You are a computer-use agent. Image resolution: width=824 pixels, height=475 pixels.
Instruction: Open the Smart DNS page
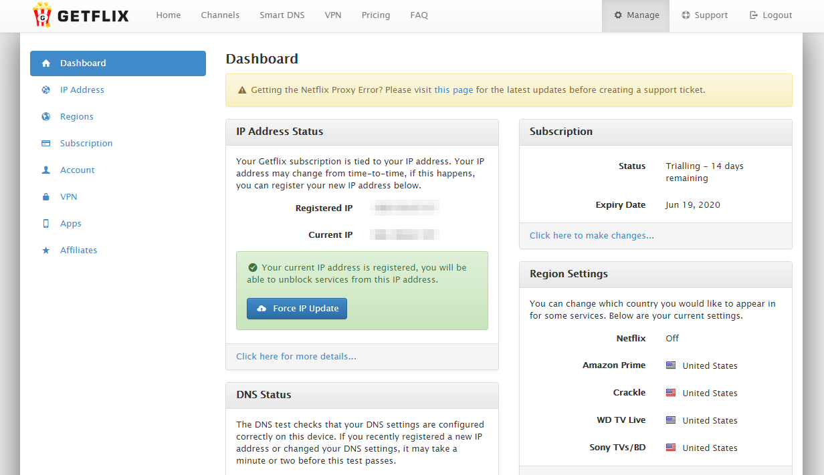(x=282, y=15)
